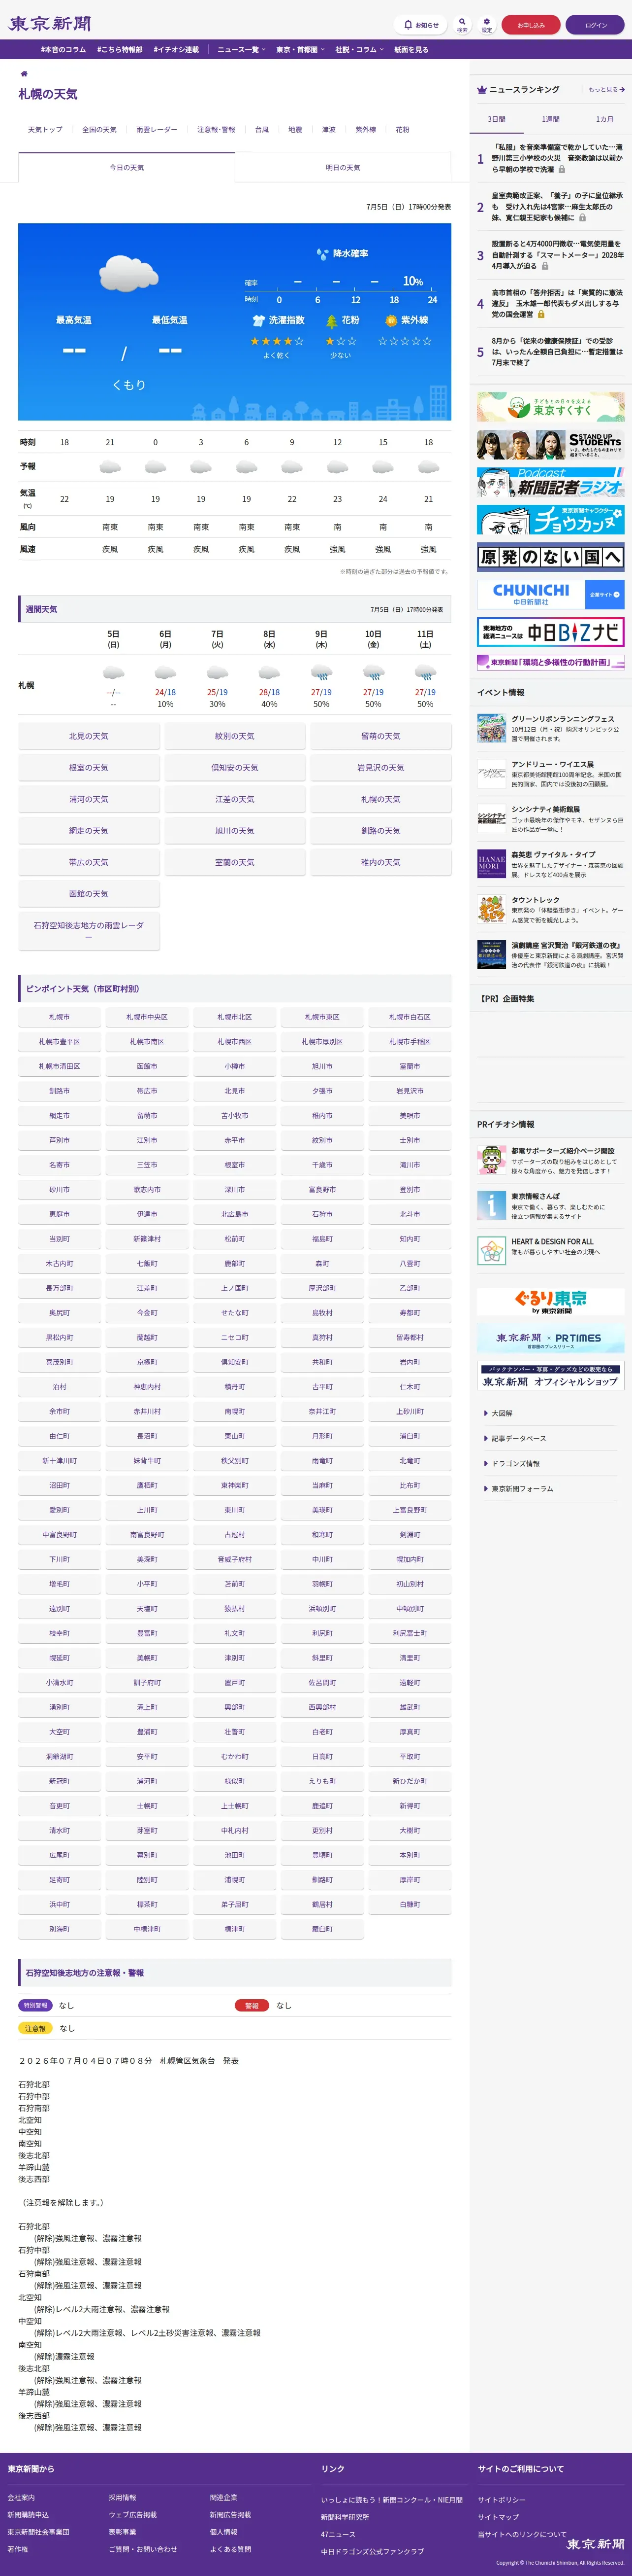The image size is (632, 2576).
Task: Select 羅臼町 pinpoint weather
Action: [x=321, y=1930]
